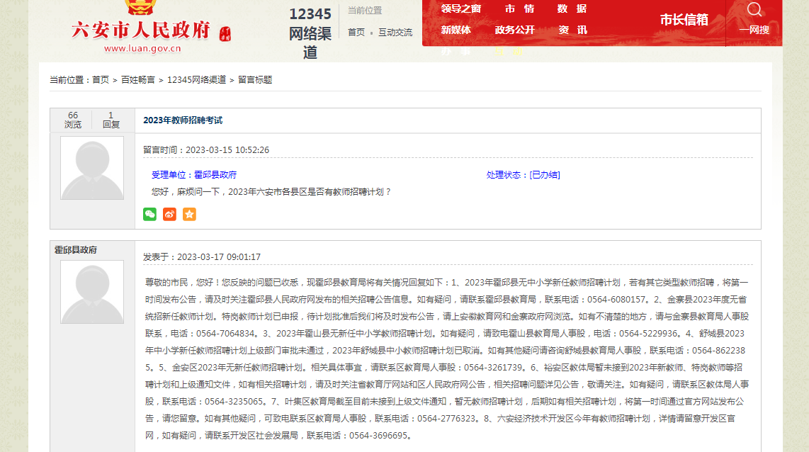The image size is (809, 452).
Task: Click the 发表于 2023-03-17 reply timestamp
Action: pos(202,257)
